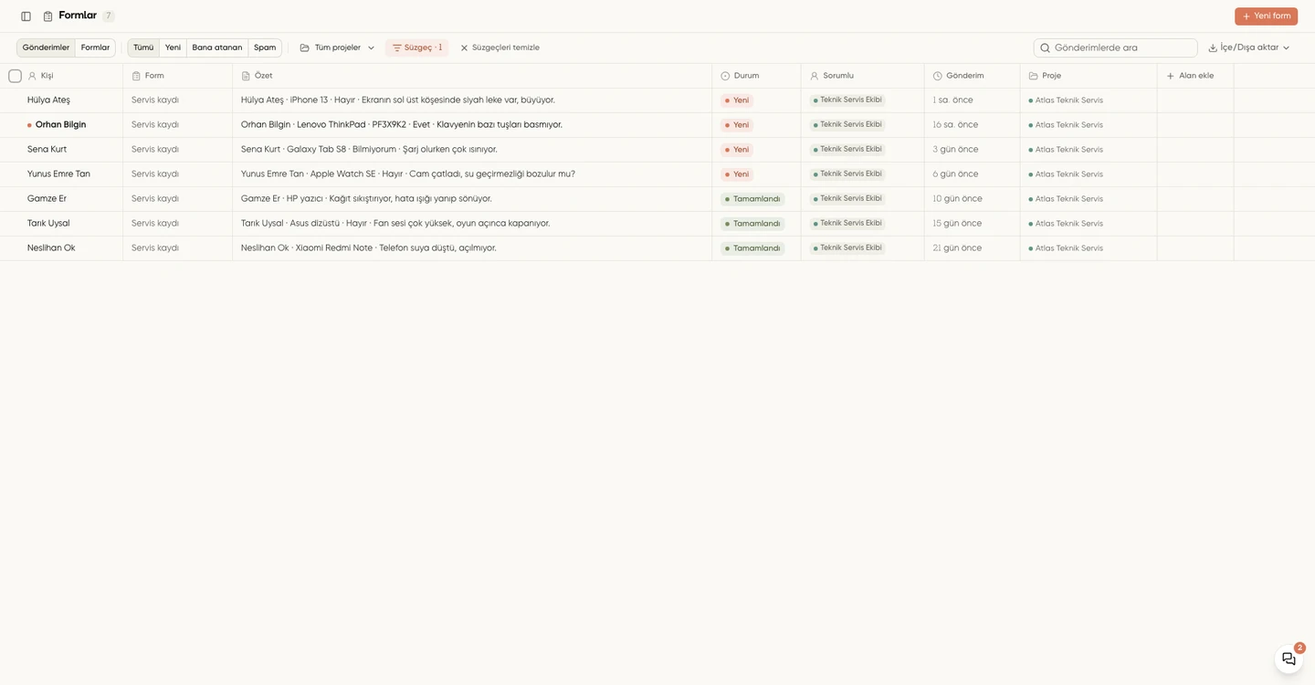
Task: Select the Spam filter tab
Action: (x=265, y=47)
